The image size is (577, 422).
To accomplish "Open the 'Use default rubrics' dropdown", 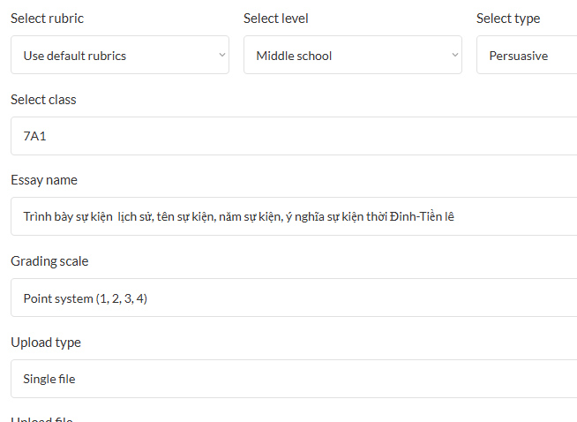I will pos(119,56).
